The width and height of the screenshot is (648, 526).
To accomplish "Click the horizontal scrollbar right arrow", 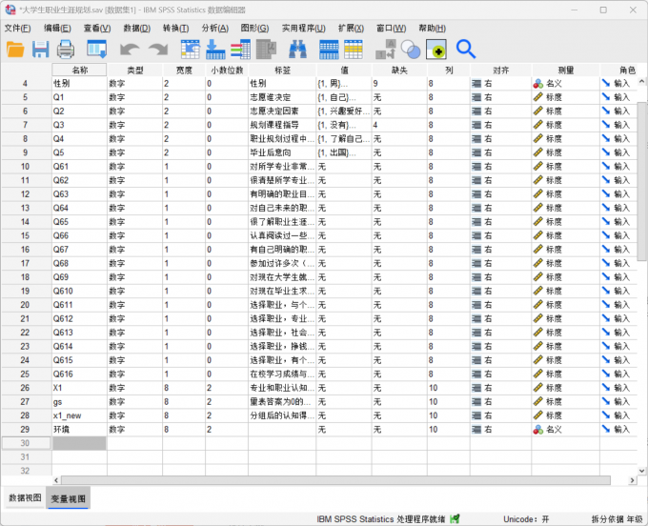I will pyautogui.click(x=632, y=480).
